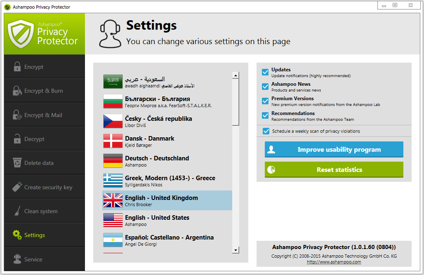
Task: Disable the Premium Versions checkbox
Action: (265, 101)
